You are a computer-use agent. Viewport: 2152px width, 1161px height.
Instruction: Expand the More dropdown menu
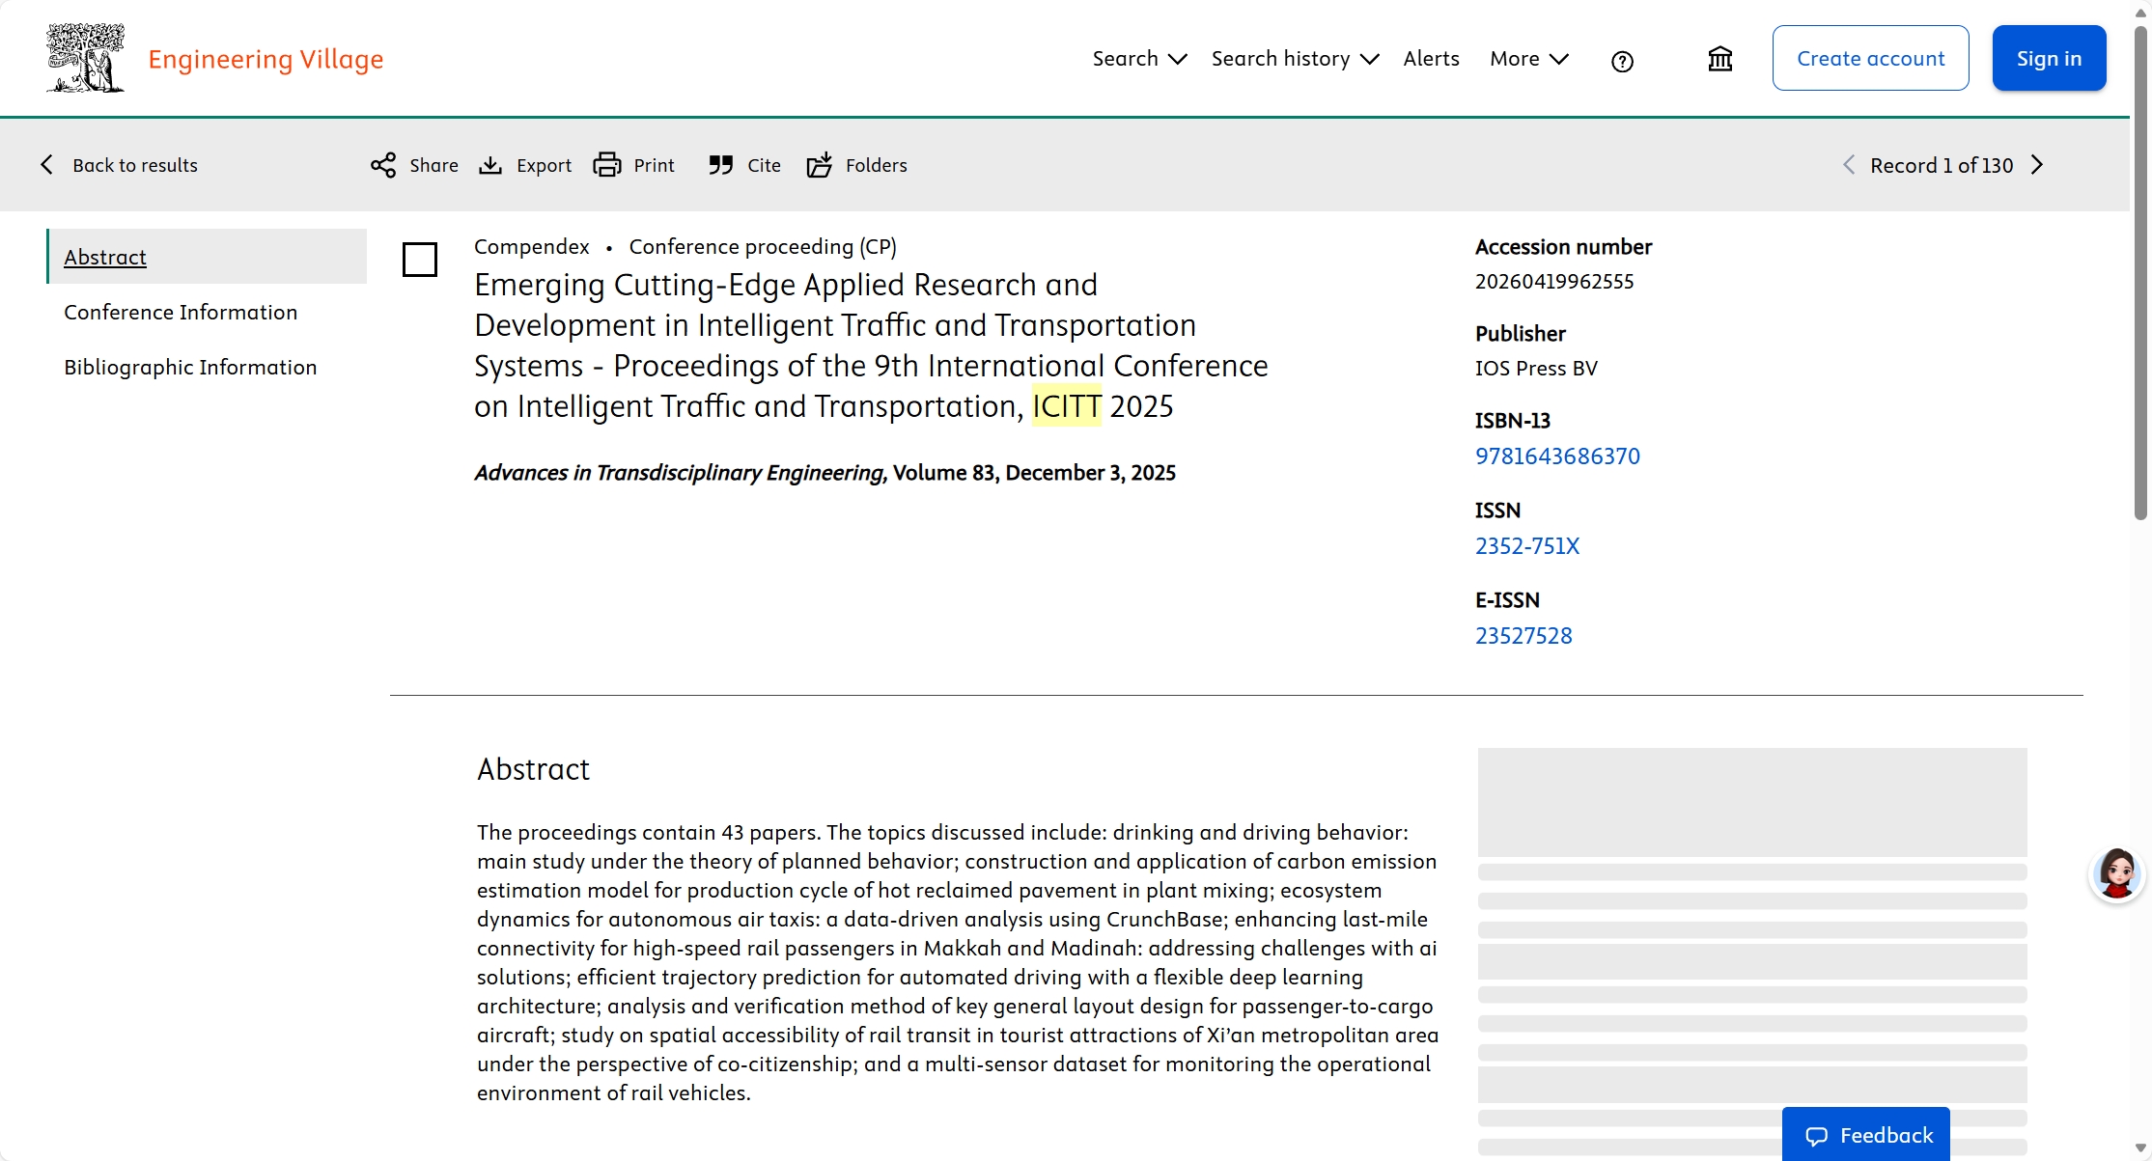point(1528,59)
